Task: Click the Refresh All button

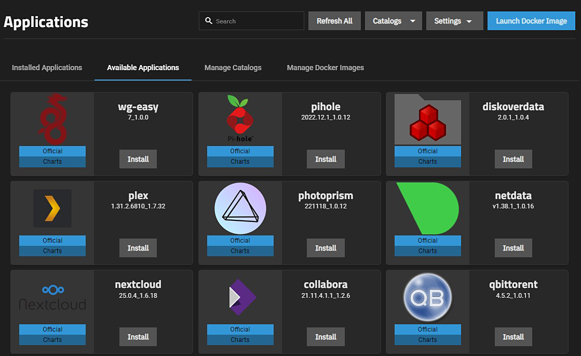Action: coord(334,21)
